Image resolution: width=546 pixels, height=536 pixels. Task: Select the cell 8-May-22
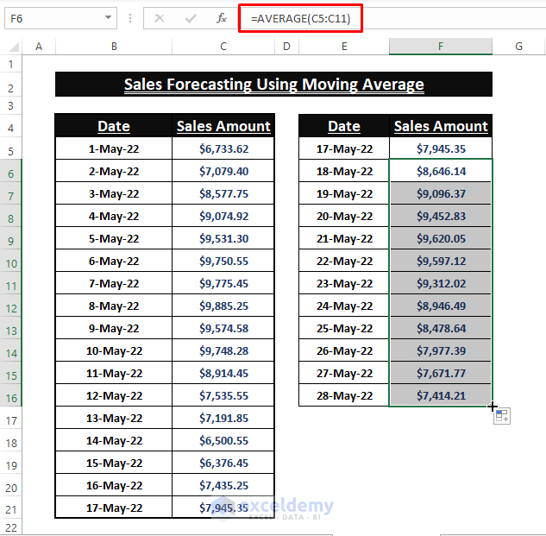point(114,306)
